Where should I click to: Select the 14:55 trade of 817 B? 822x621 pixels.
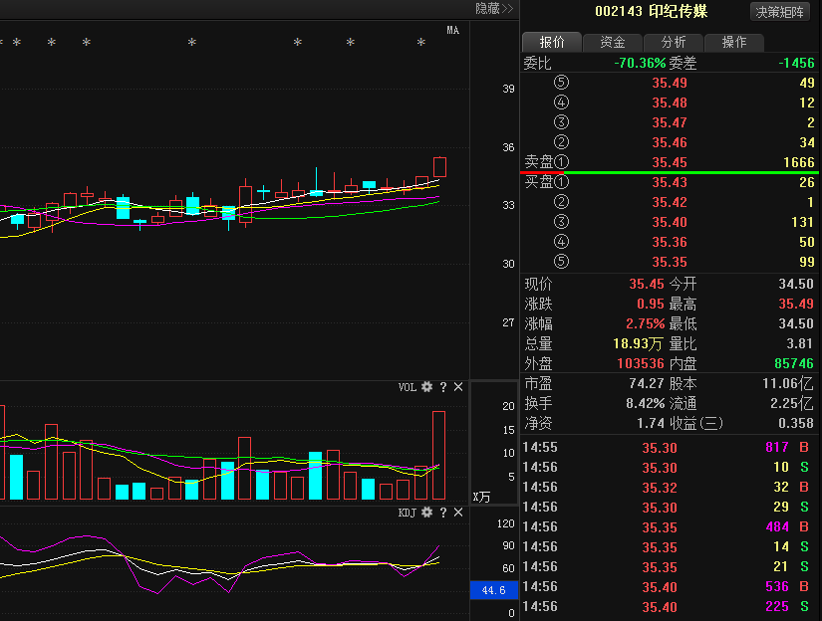click(x=666, y=448)
